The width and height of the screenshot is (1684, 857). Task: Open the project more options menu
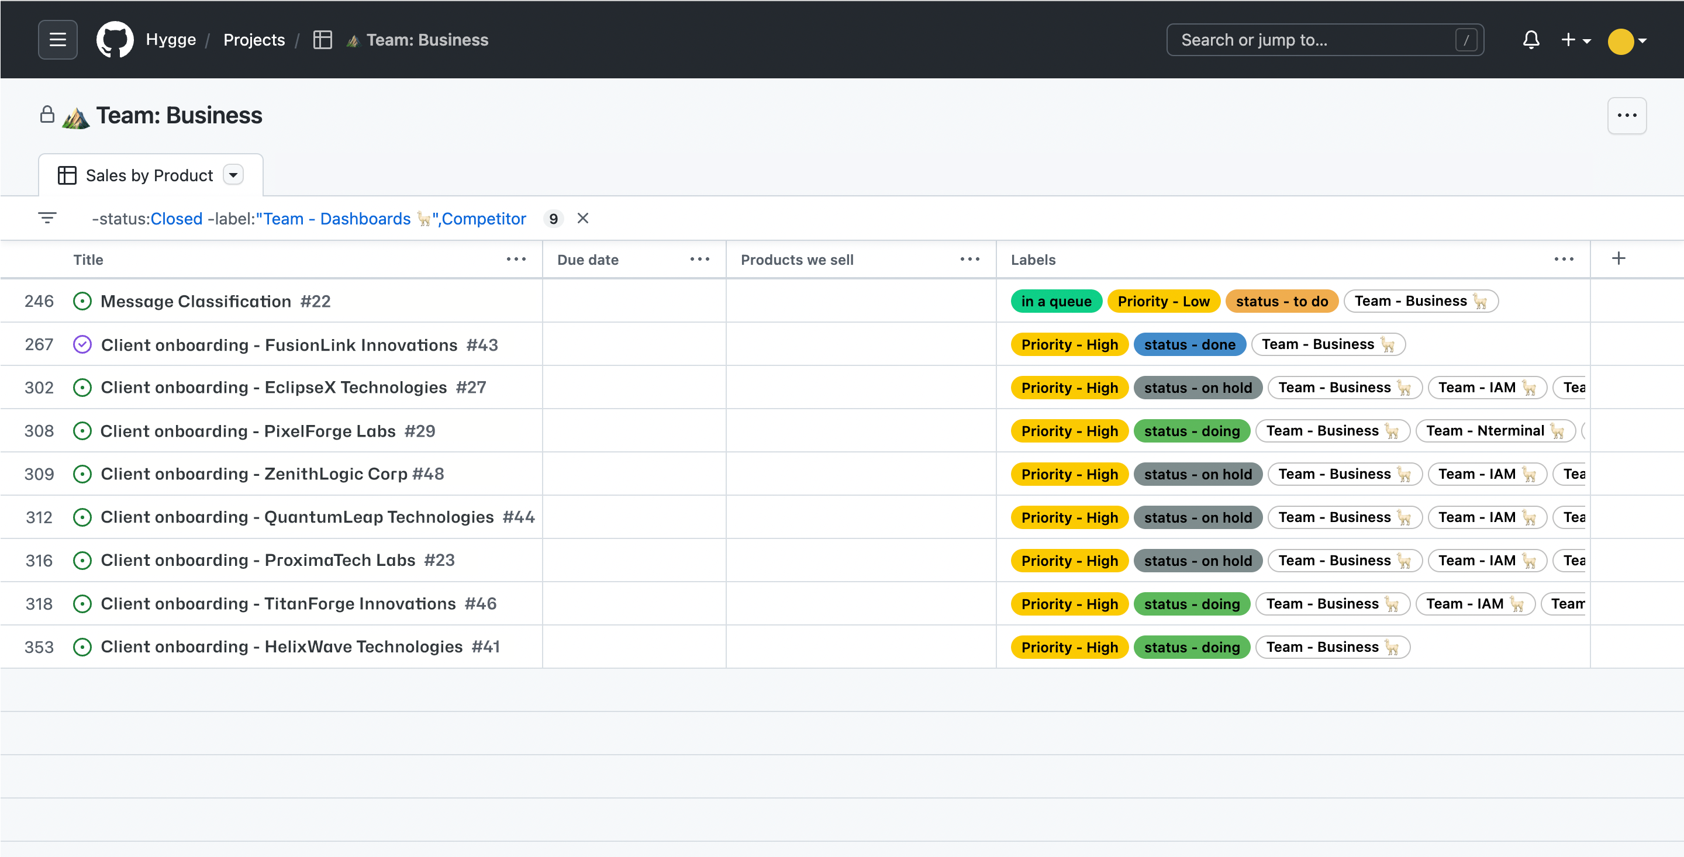pos(1627,116)
